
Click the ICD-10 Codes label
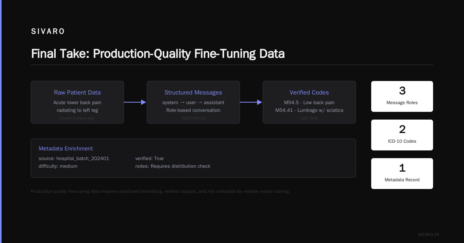click(402, 141)
